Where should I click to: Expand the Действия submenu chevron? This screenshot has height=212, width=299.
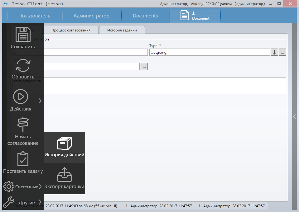(40, 101)
